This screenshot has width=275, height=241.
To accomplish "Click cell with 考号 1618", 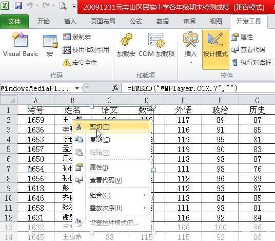I will click(36, 188).
